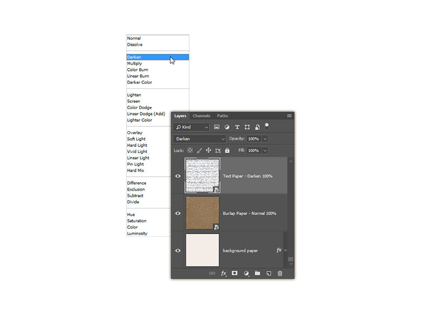447x323 pixels.
Task: Delete layer with trash icon
Action: click(280, 273)
